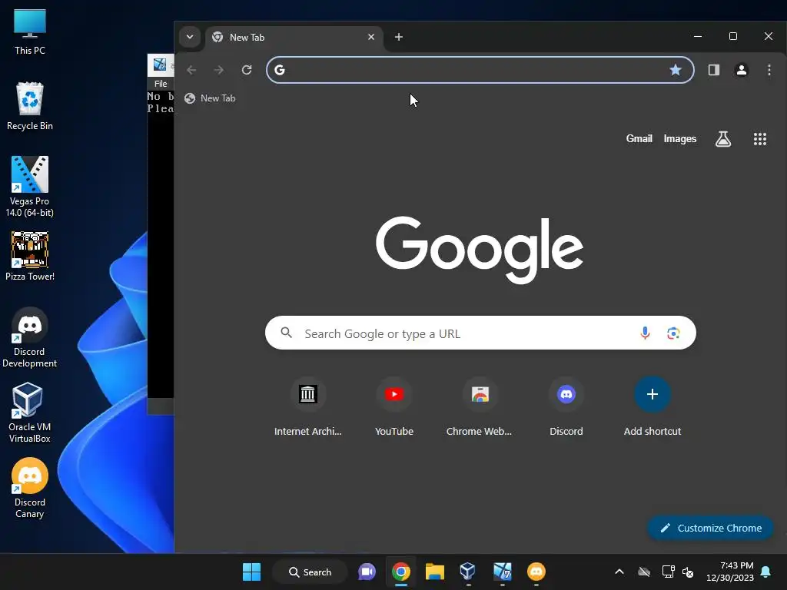Select Oracle VM VirtualBox desktop shortcut
This screenshot has width=787, height=590.
pyautogui.click(x=30, y=413)
